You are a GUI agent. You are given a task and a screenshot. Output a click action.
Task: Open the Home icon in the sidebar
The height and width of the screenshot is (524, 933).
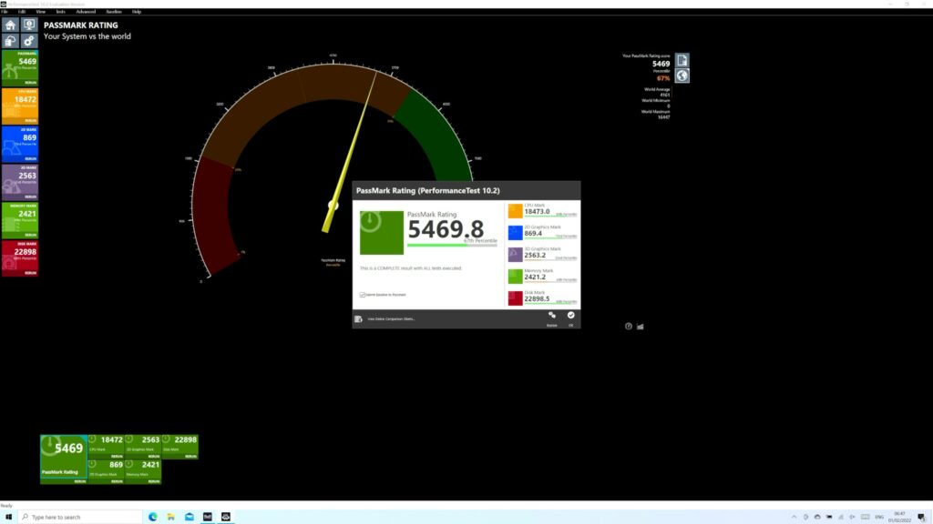(10, 25)
